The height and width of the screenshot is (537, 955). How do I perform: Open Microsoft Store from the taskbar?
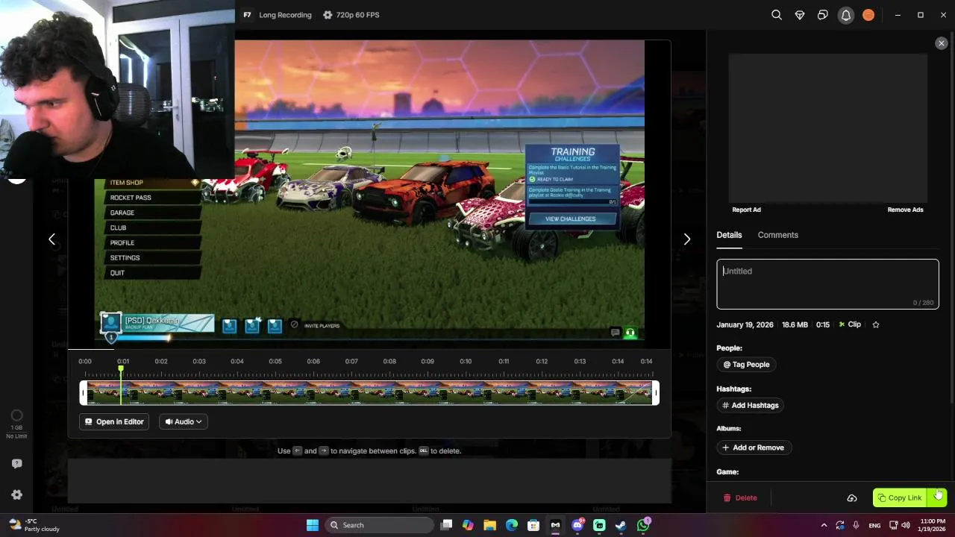coord(533,525)
